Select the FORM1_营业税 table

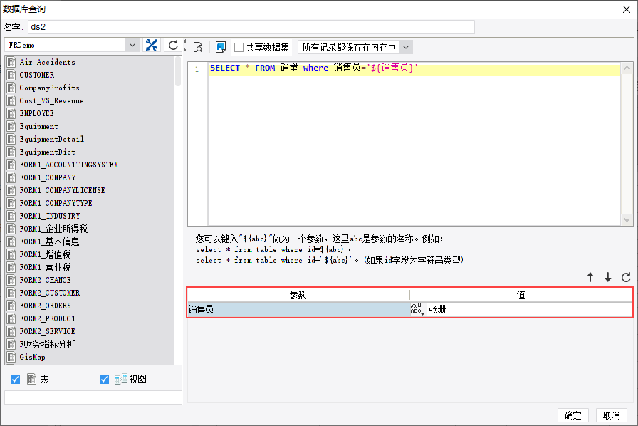click(45, 268)
